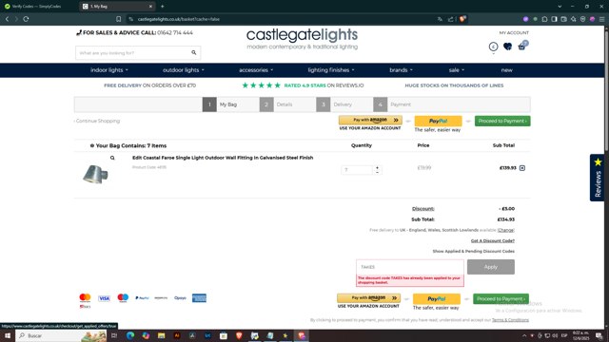
Task: Click the search magnifier icon in site search
Action: [x=194, y=53]
